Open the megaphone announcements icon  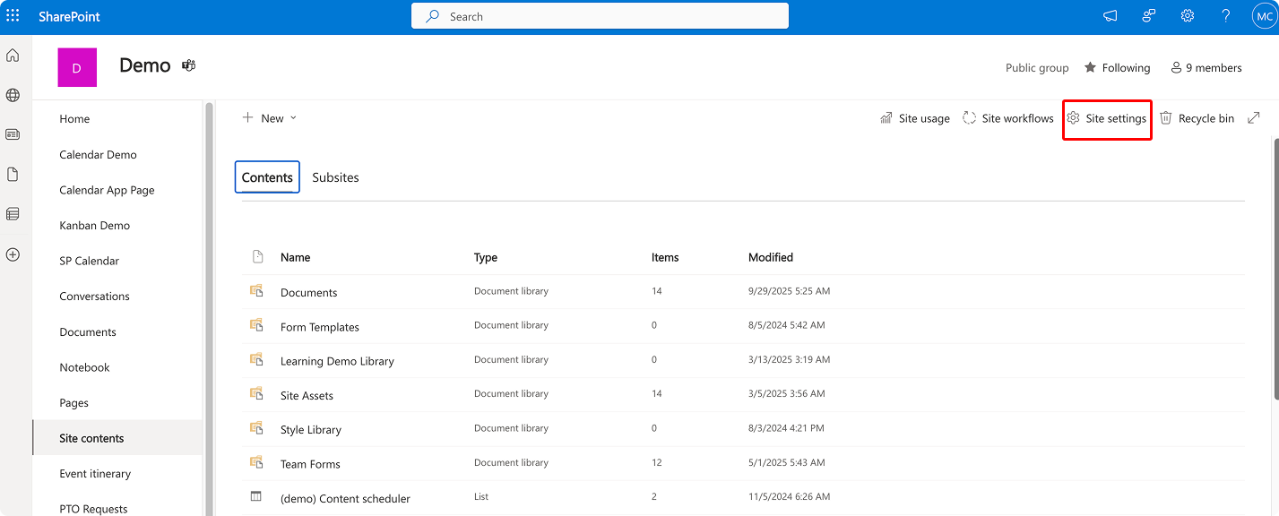[1110, 16]
